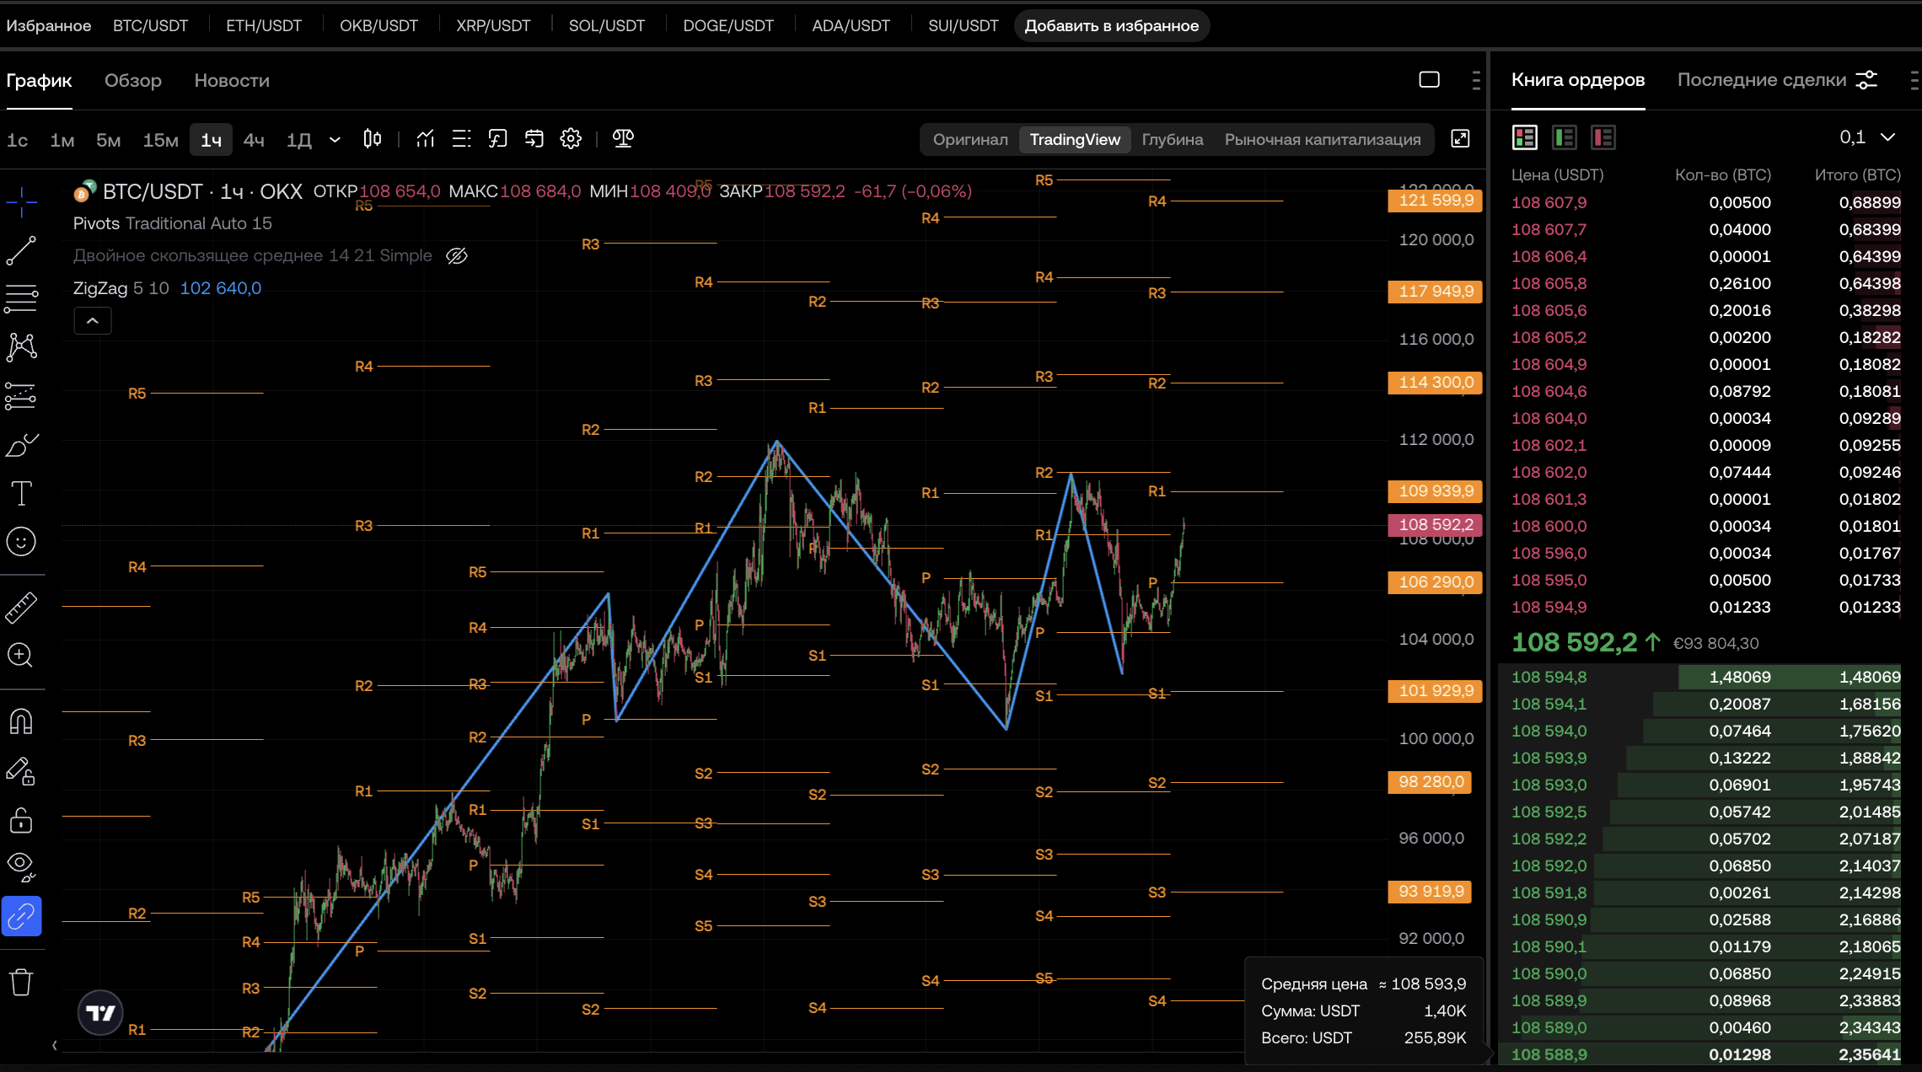Viewport: 1922px width, 1072px height.
Task: Click the balance scale compare icon
Action: point(623,138)
